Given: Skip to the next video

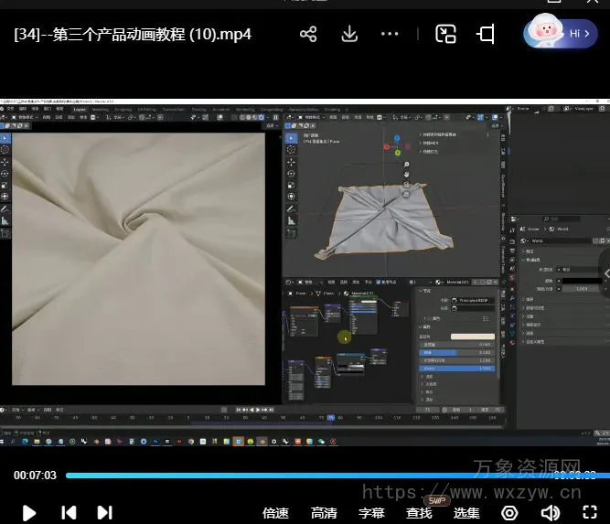Looking at the screenshot, I should (104, 513).
